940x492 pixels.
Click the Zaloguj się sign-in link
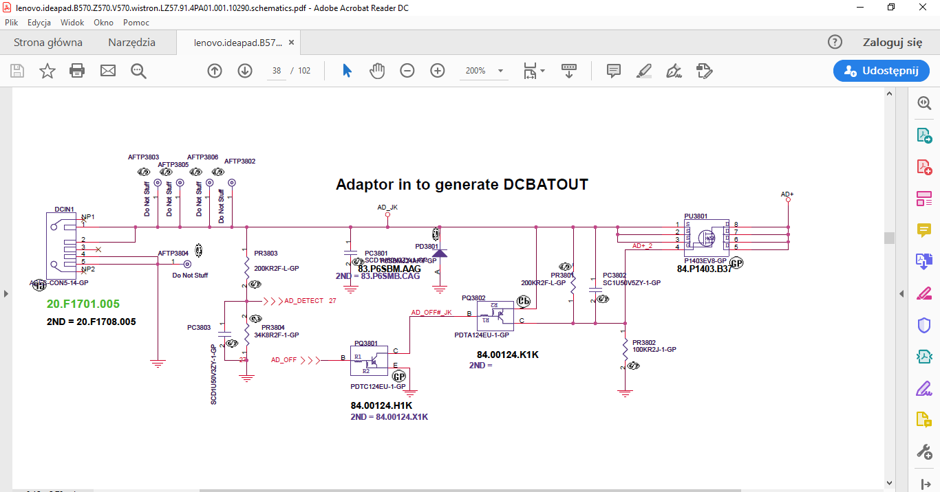click(892, 43)
